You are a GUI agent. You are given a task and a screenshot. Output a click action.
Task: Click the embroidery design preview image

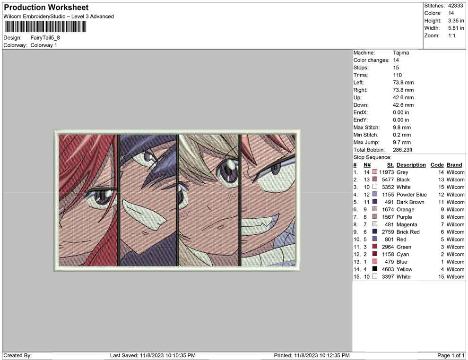(177, 200)
